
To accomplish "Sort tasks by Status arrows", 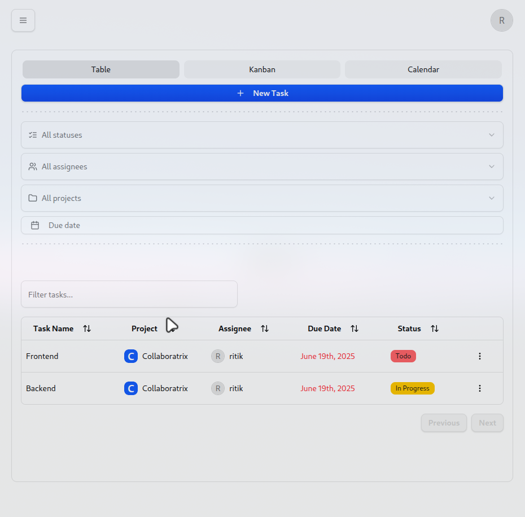I will [435, 328].
